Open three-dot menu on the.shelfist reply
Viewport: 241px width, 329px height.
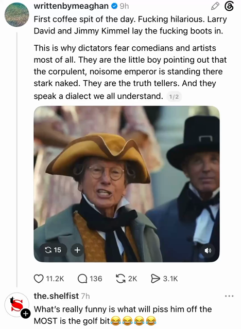229,296
